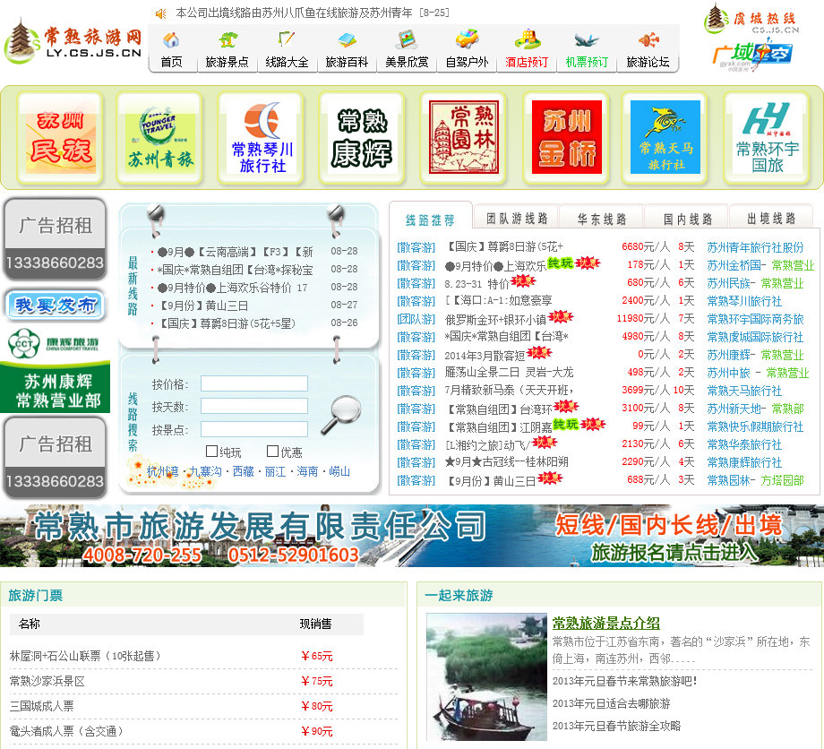Open the 常熟天马旅行社 link in route list
This screenshot has height=749, width=824.
tap(744, 391)
